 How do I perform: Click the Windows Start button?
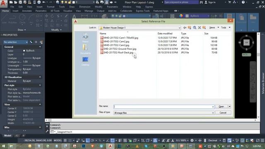3,146
